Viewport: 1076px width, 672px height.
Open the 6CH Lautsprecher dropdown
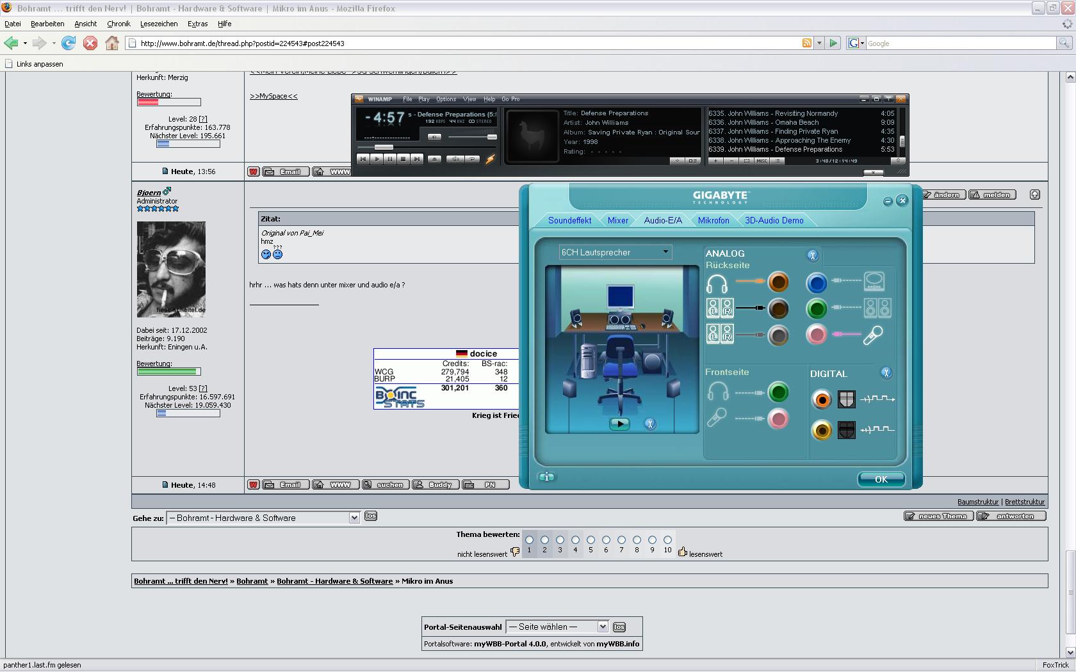665,252
